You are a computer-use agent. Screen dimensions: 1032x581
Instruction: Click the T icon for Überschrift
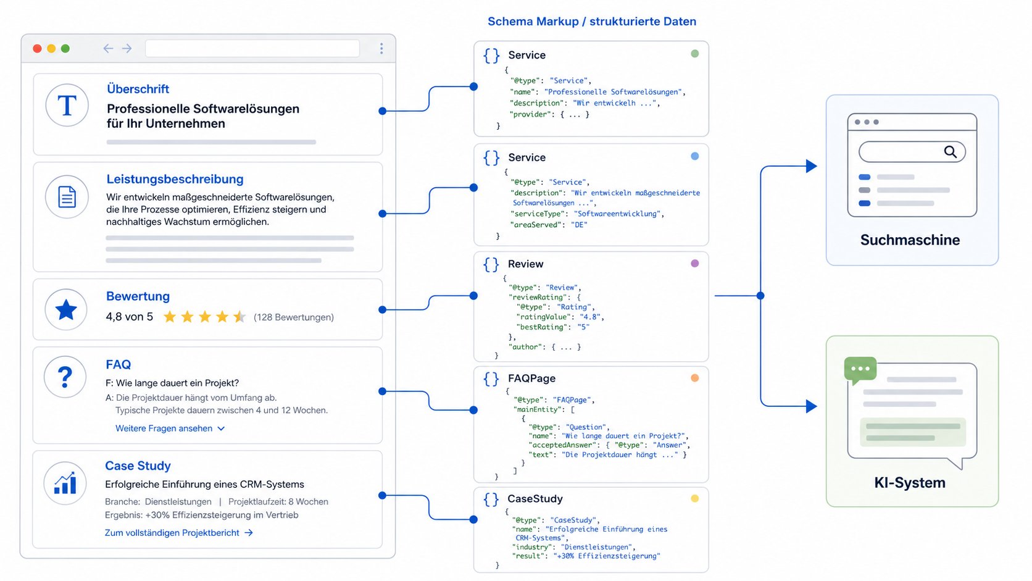(x=67, y=106)
